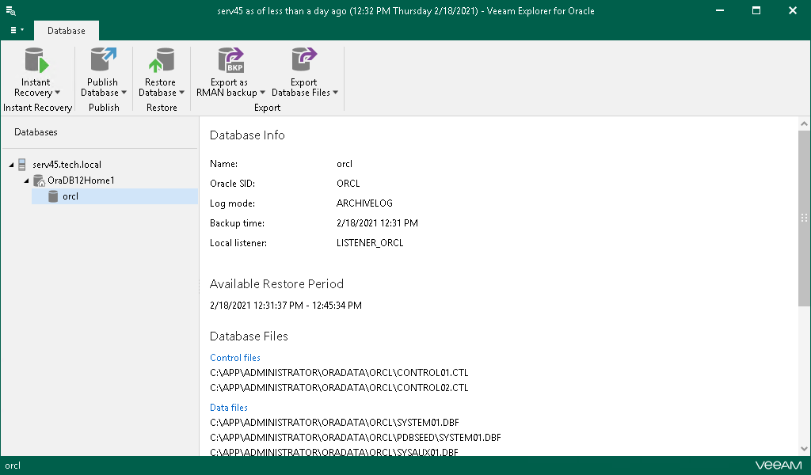Minimize the Veeam Explorer window

point(719,10)
